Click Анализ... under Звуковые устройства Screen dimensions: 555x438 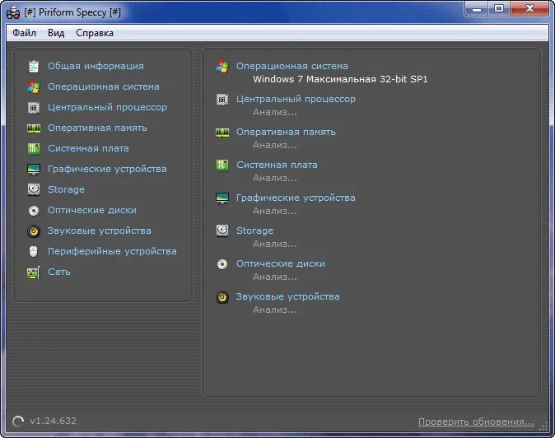275,310
